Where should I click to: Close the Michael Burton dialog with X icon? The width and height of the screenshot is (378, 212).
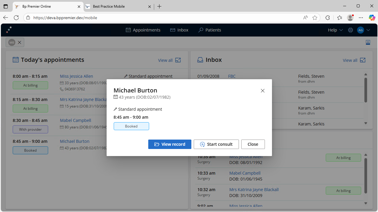coord(263,91)
